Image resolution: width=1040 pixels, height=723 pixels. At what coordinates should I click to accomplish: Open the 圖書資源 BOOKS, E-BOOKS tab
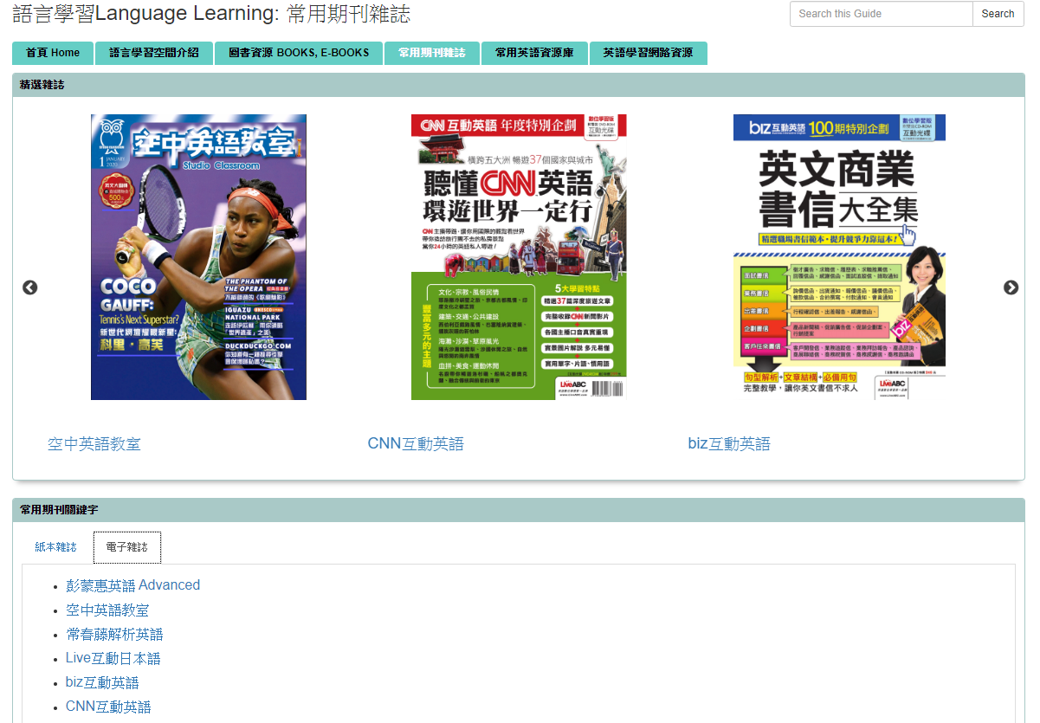299,53
